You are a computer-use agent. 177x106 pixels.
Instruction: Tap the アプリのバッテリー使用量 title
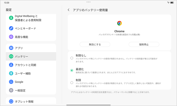tap(90, 10)
